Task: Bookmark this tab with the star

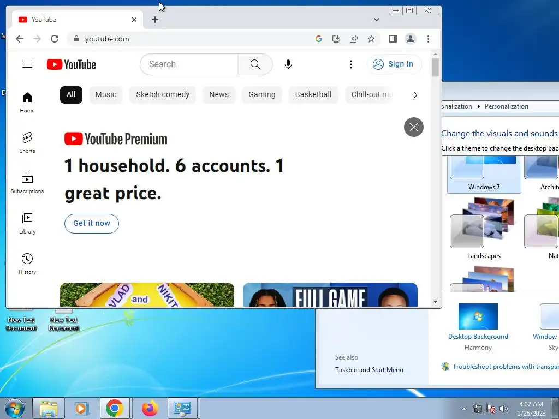Action: 371,39
